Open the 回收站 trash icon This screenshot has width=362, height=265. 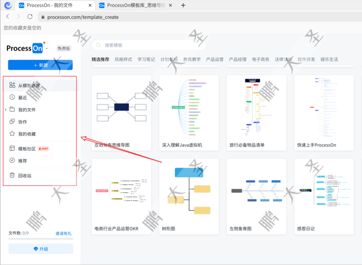[x=12, y=175]
